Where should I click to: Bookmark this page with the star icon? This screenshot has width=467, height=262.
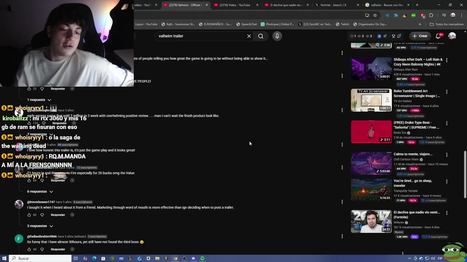pos(375,15)
